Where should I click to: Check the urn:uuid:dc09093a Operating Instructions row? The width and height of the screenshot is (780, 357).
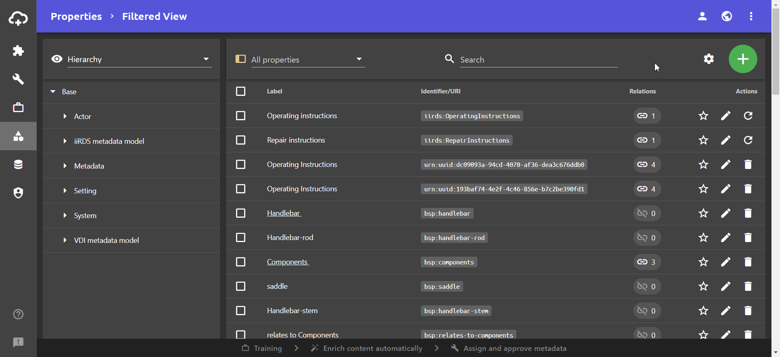pos(240,164)
